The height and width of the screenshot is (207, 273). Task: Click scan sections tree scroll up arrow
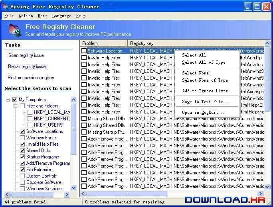point(74,100)
